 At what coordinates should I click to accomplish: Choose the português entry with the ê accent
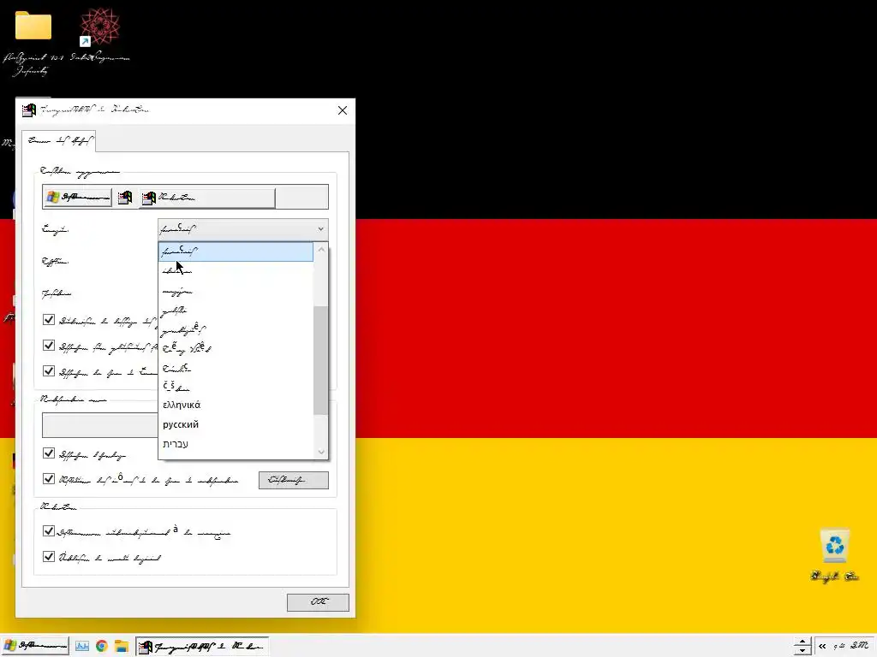point(236,329)
